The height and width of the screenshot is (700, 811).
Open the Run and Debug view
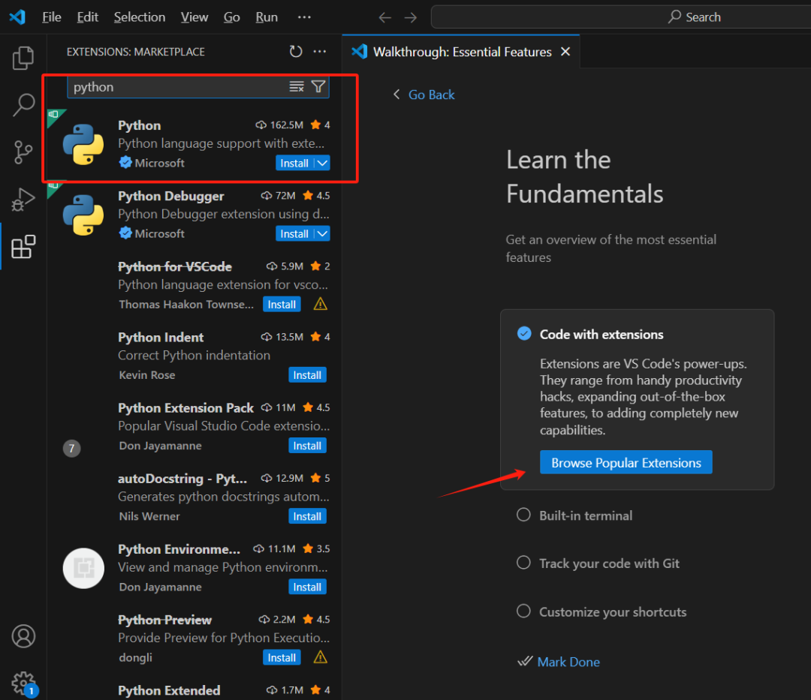(23, 200)
